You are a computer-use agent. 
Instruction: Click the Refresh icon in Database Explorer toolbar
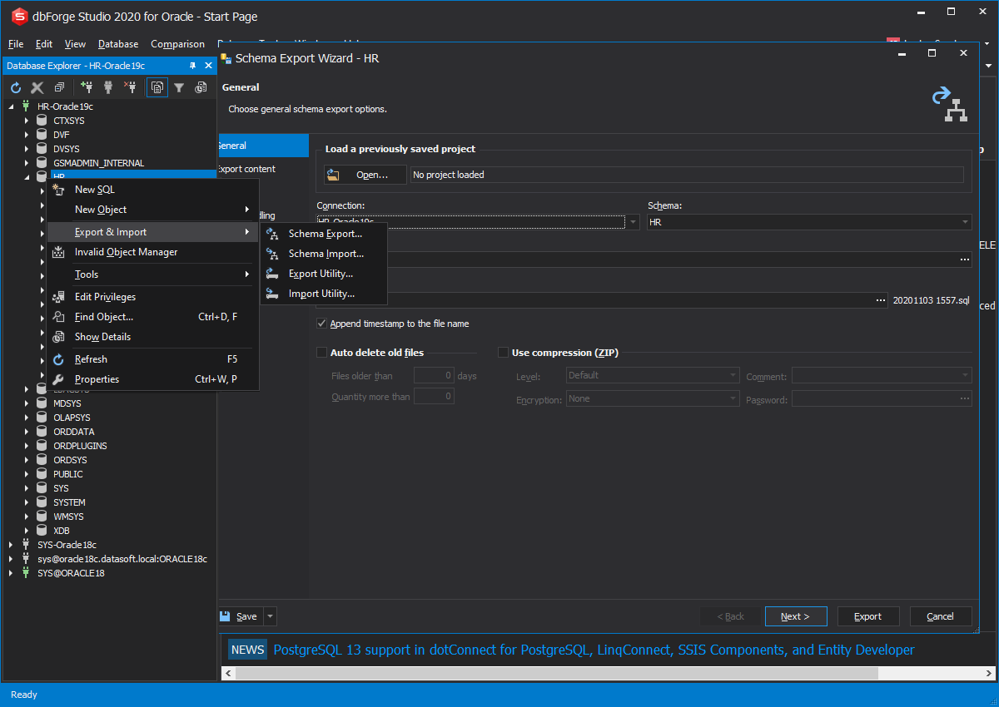[15, 87]
